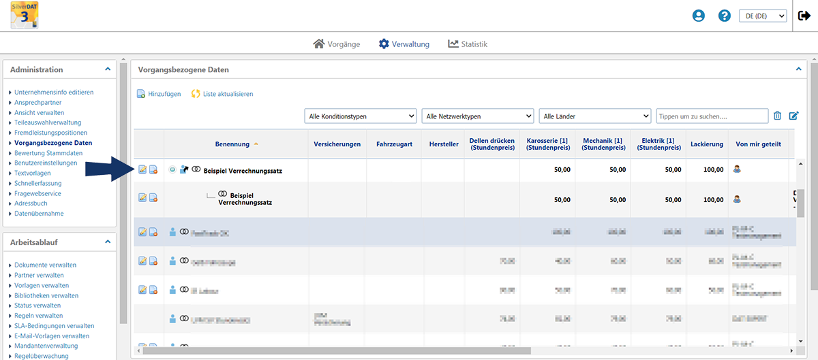This screenshot has height=360, width=818.
Task: Go to the Statistik tab
Action: click(x=468, y=44)
